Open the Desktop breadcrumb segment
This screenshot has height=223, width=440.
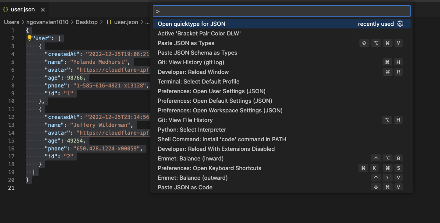(x=86, y=22)
